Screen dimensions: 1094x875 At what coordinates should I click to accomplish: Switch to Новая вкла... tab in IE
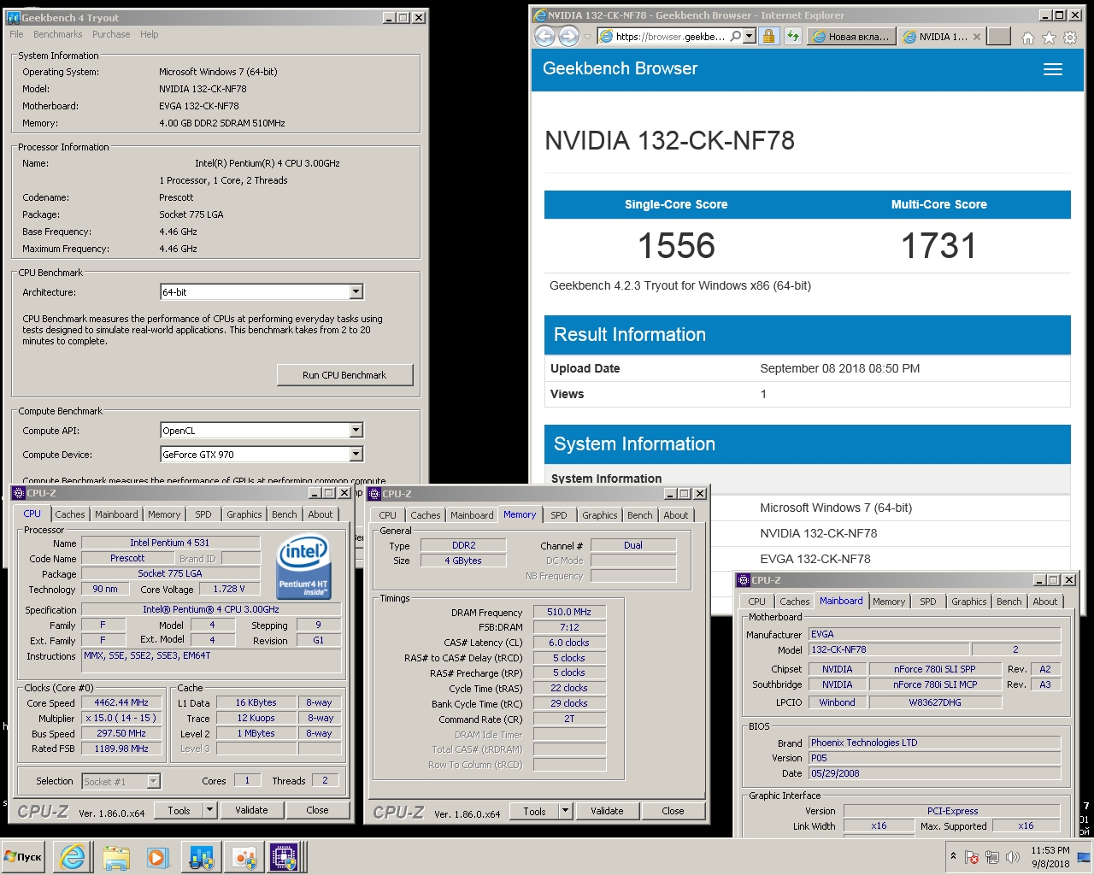tap(851, 37)
